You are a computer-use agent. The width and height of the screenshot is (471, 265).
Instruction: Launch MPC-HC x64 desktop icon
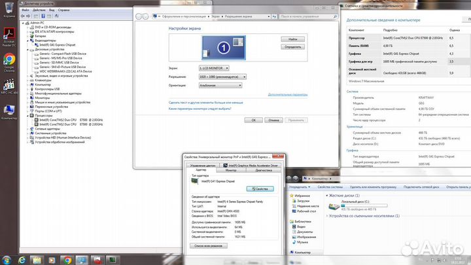click(10, 87)
